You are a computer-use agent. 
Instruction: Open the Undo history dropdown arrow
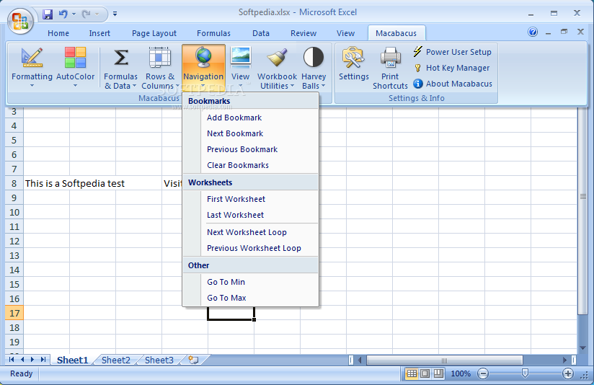(74, 14)
